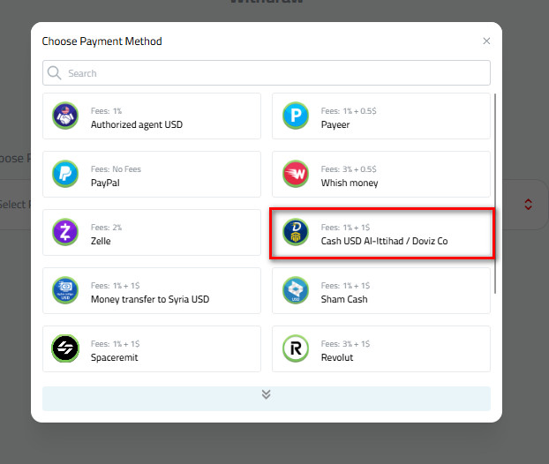Click the Authorized agent USD handshake icon
This screenshot has height=464, width=549.
click(x=65, y=116)
